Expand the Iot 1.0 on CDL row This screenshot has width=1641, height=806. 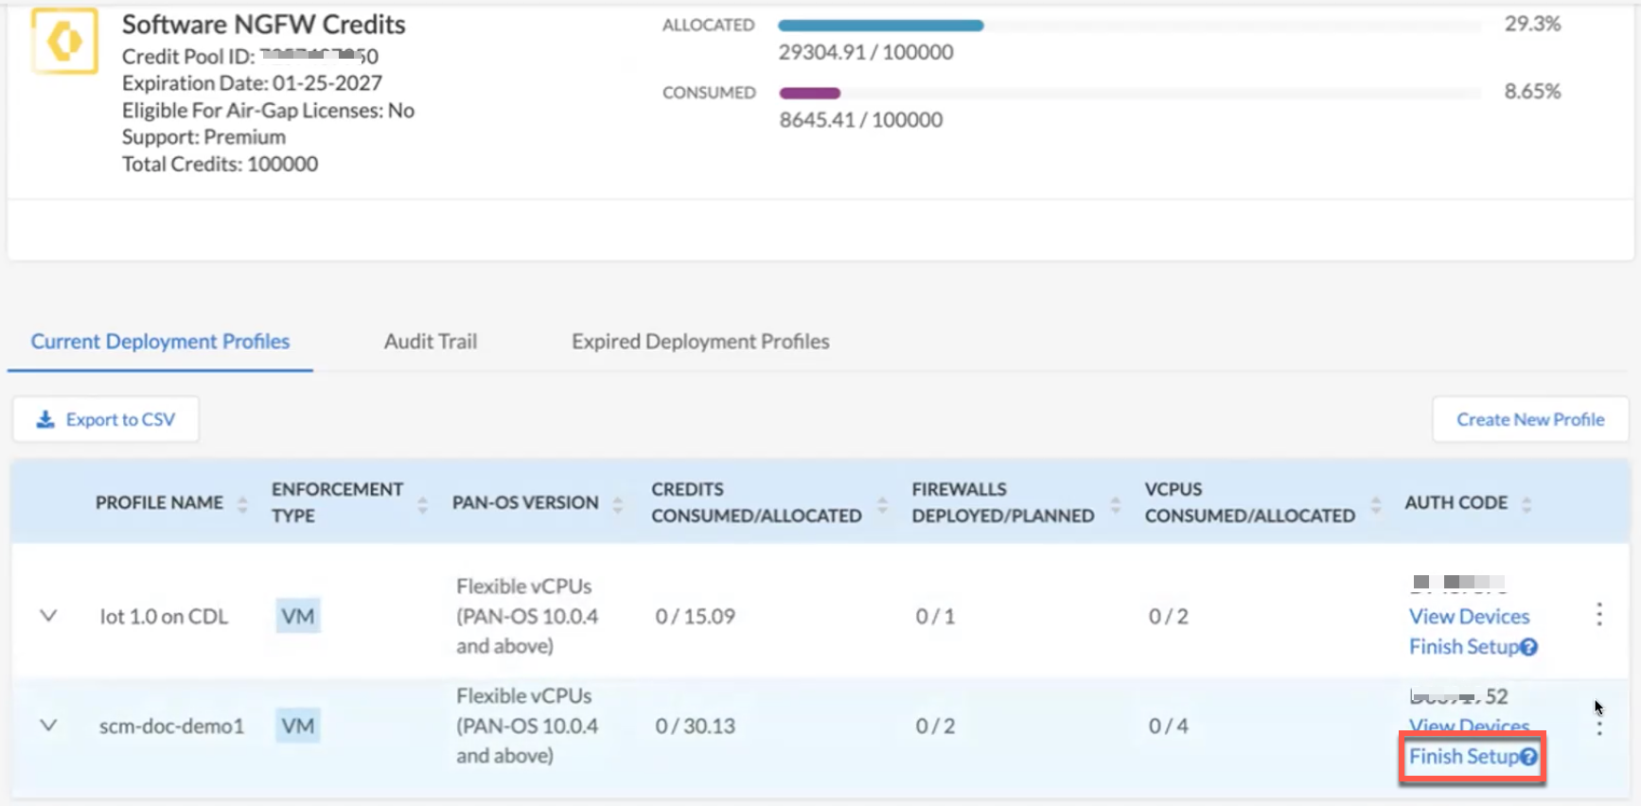click(48, 616)
